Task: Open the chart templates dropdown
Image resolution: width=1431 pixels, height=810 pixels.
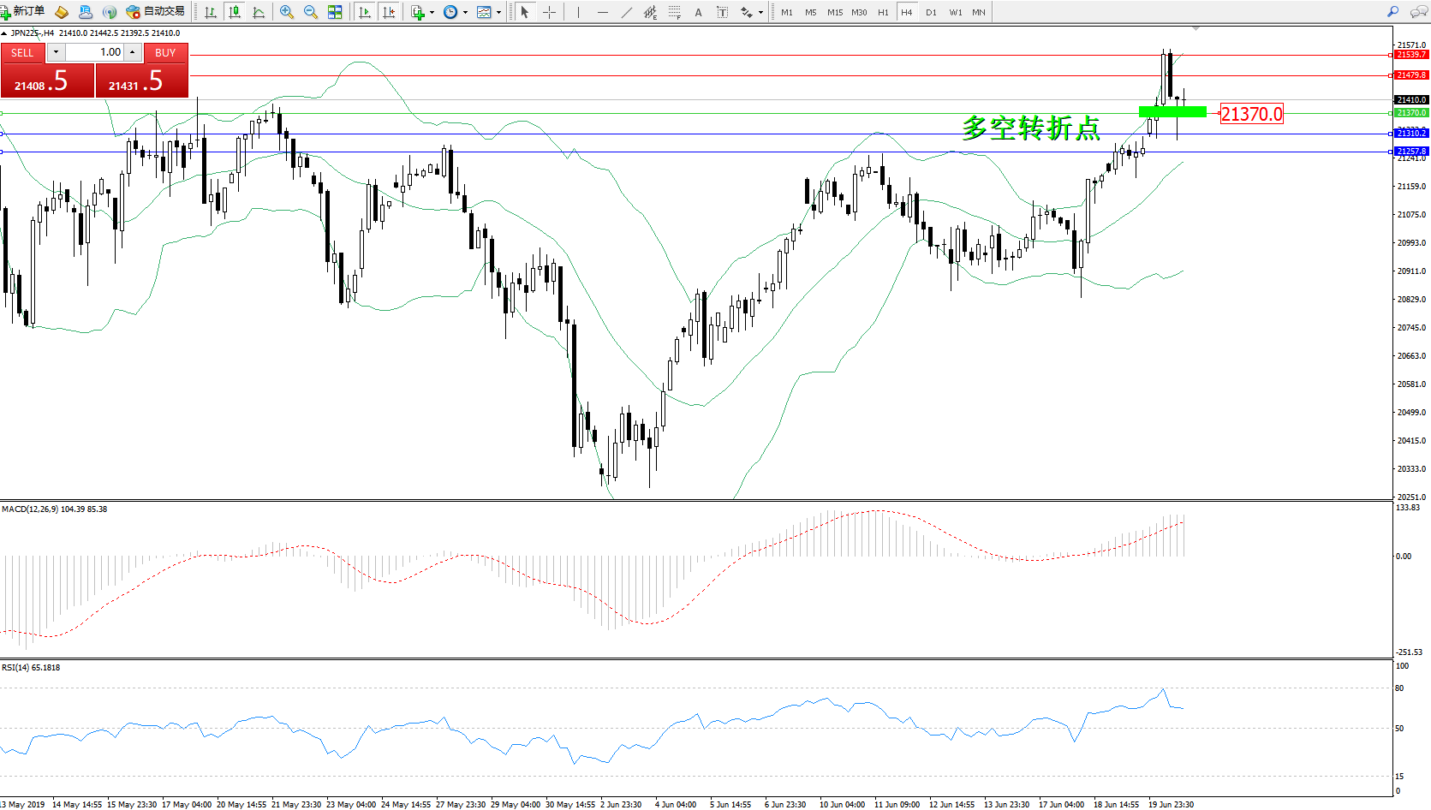Action: click(489, 12)
